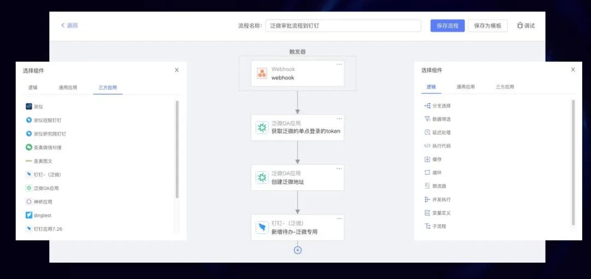Pick the 缓存 cache icon
This screenshot has width=591, height=279.
click(427, 159)
